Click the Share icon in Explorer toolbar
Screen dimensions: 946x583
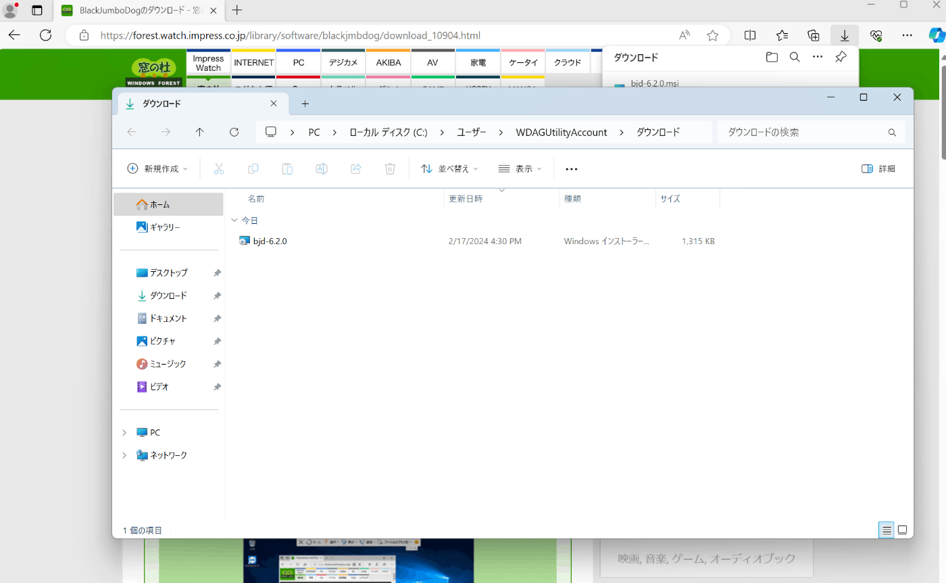click(356, 169)
